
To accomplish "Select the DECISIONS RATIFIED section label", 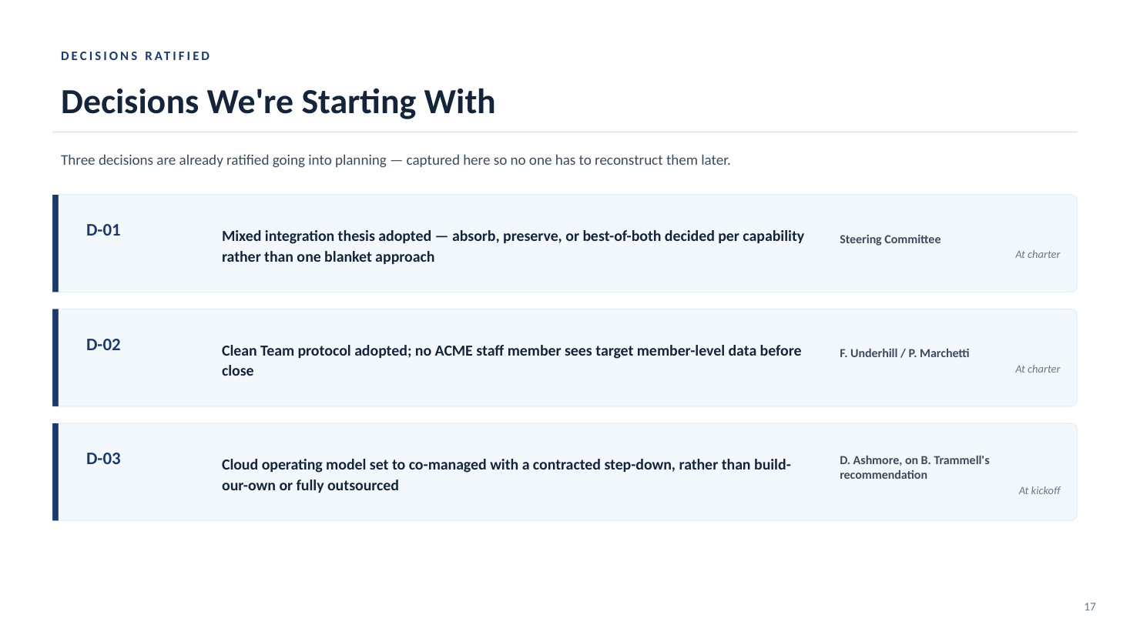I will [x=136, y=56].
